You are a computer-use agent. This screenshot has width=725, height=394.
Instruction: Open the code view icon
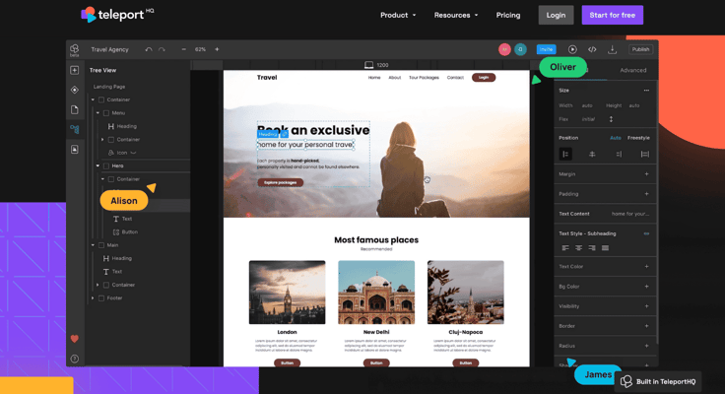(x=592, y=49)
